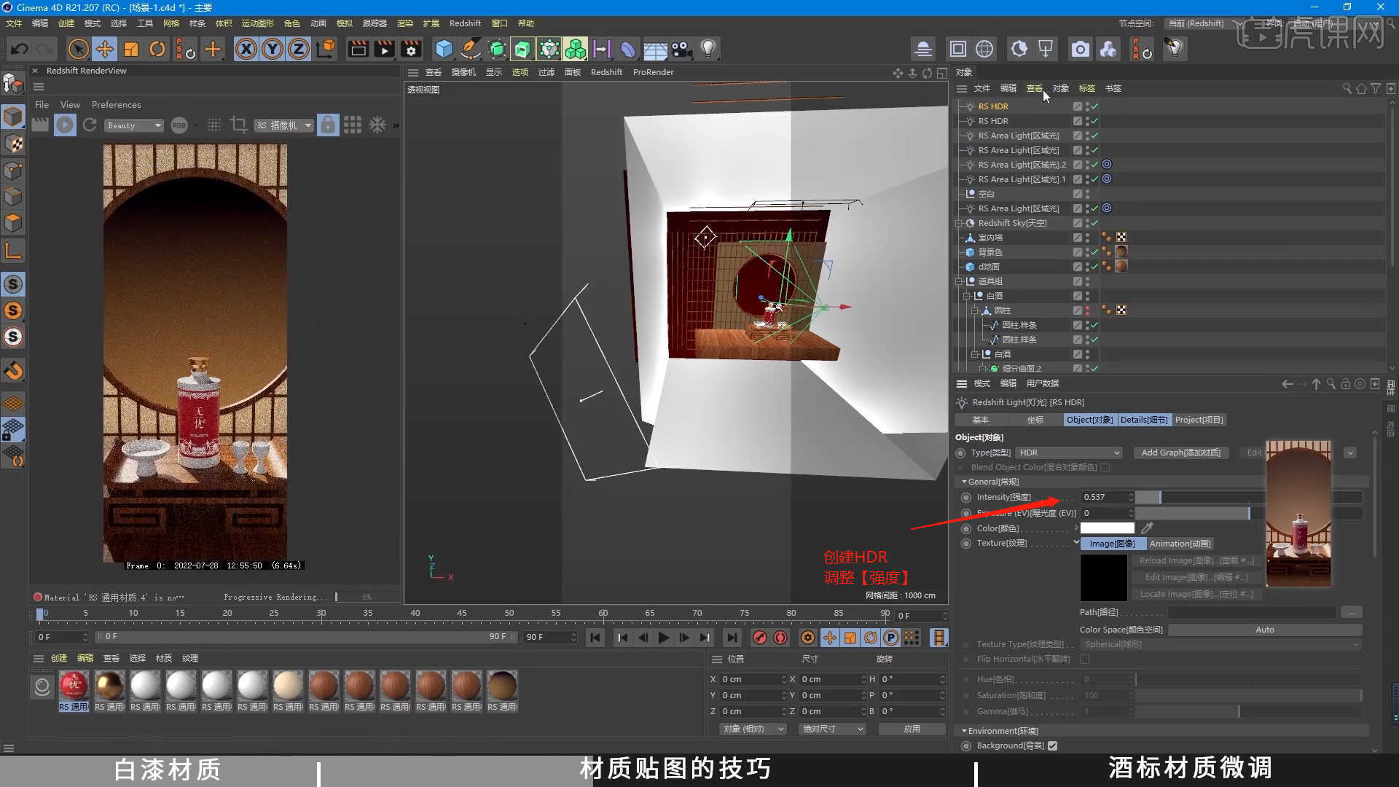Image resolution: width=1399 pixels, height=787 pixels.
Task: Toggle visibility checkmark of RS HDR layer
Action: point(1094,106)
